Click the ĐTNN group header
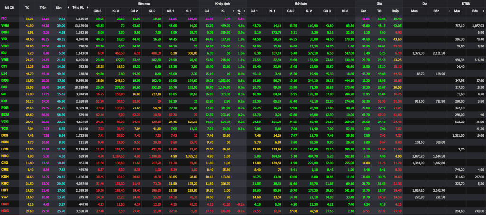Image resolution: width=486 pixels, height=215 pixels. [x=466, y=3]
